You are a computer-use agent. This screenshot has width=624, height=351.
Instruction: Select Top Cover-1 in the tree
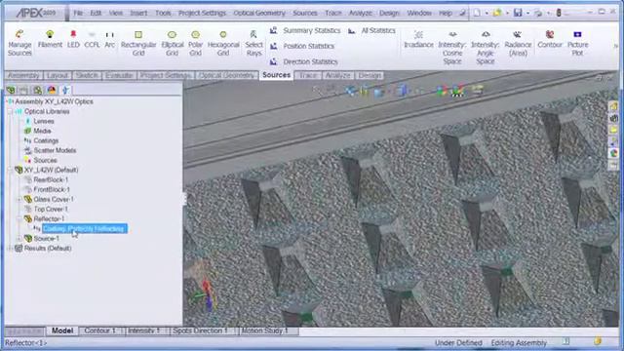(x=51, y=209)
